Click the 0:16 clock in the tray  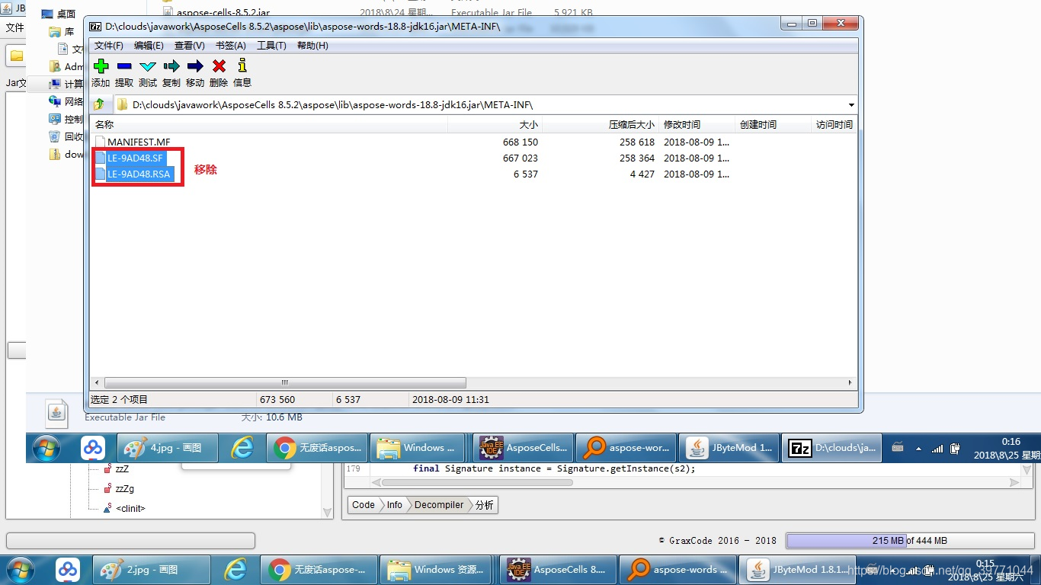1011,441
